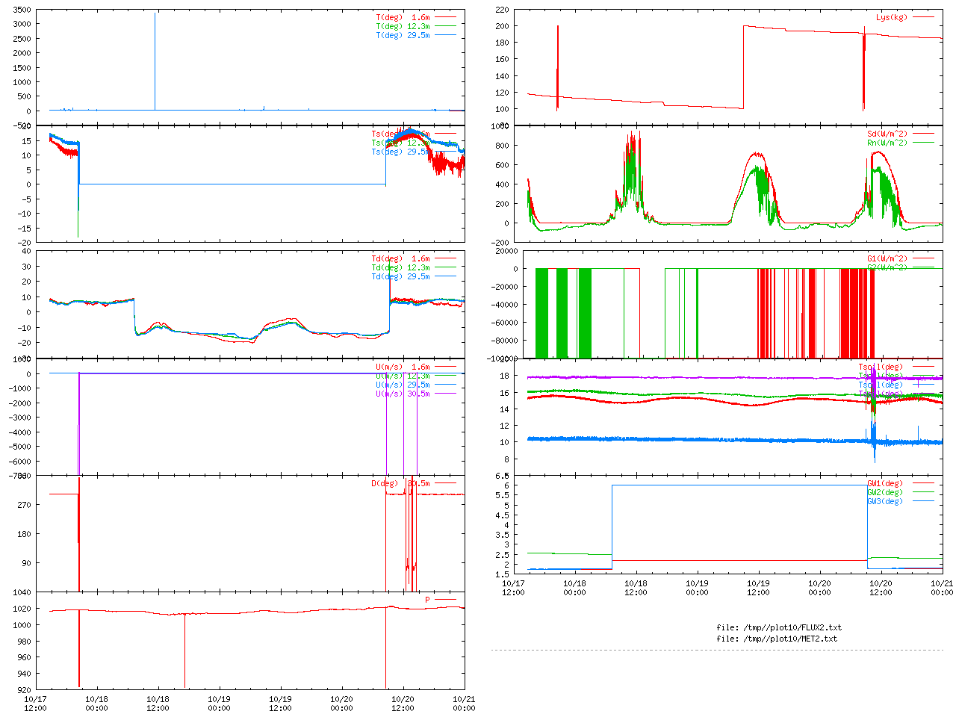Pick the green 'Td(deg) 12.3m' legend label
This screenshot has width=956, height=717.
400,267
